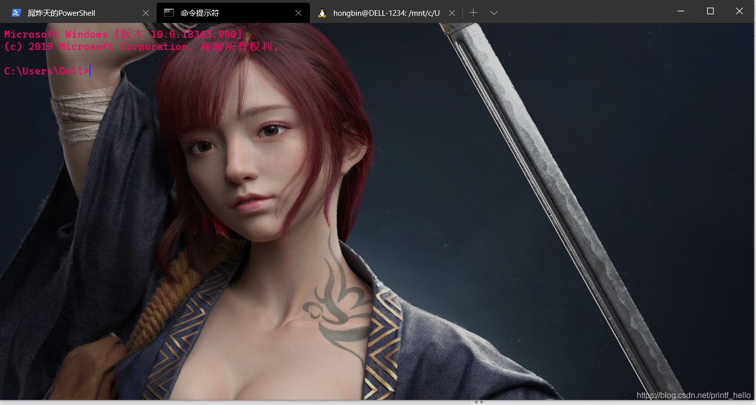Close the hongbin@DELL-1234 tab
This screenshot has width=756, height=405.
click(x=452, y=13)
